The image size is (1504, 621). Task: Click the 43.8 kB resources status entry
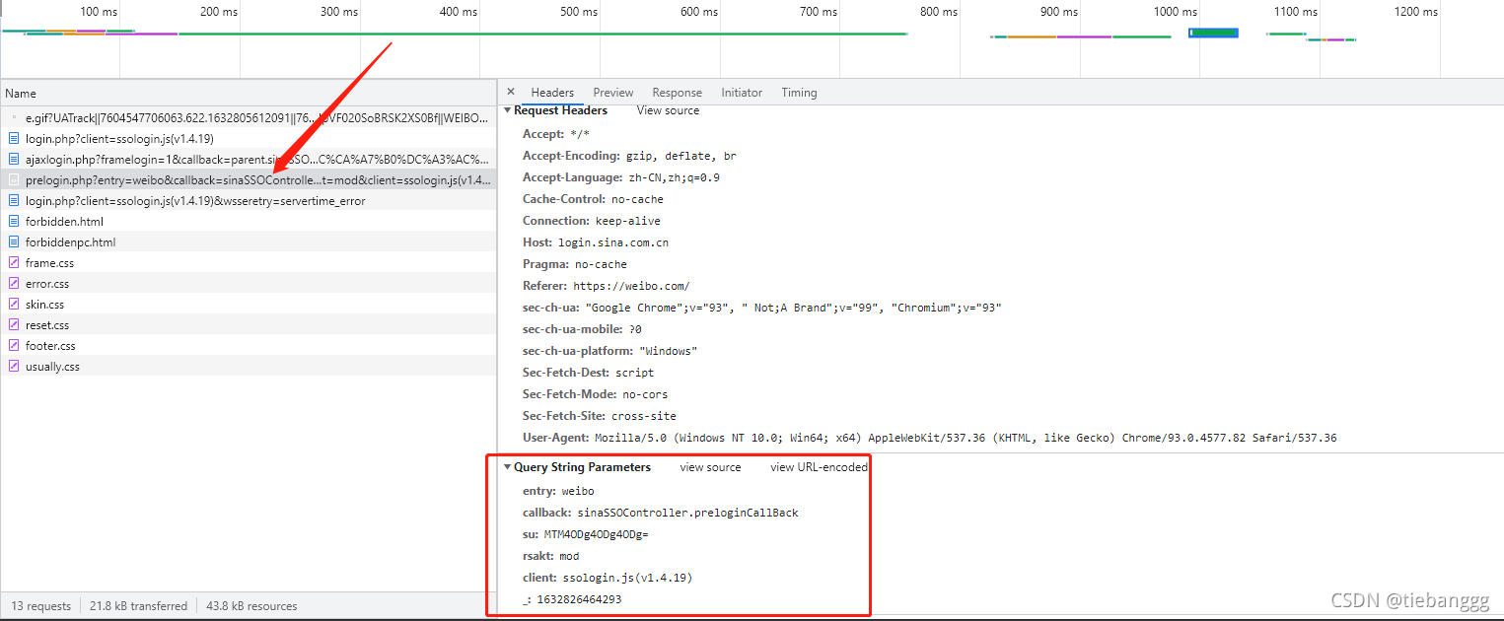click(251, 606)
